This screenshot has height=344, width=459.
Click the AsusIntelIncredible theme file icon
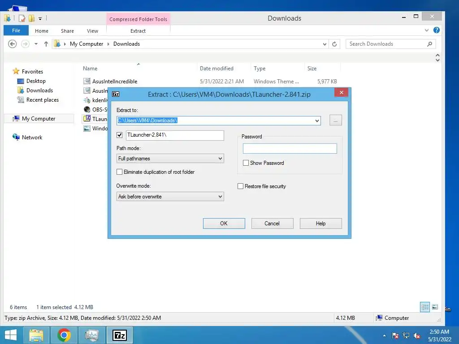point(87,81)
